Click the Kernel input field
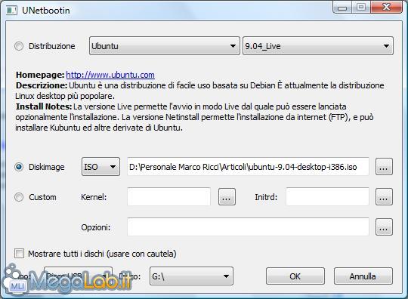This screenshot has width=408, height=299. (169, 197)
